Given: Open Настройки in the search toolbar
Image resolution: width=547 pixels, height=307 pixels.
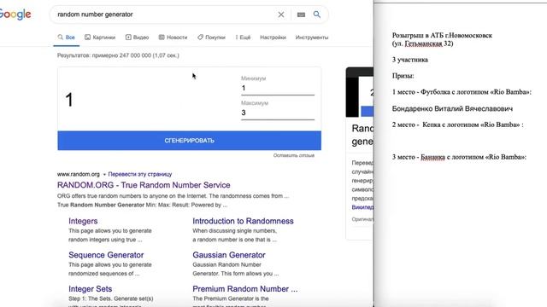Looking at the screenshot, I should click(x=273, y=38).
